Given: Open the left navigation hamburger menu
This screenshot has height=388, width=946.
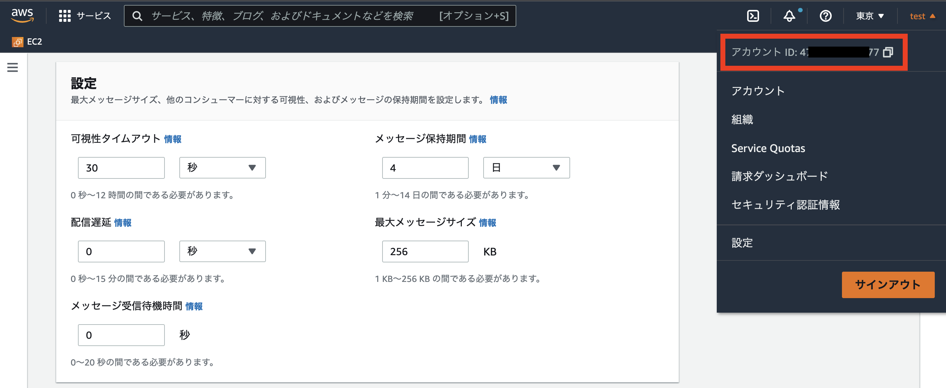Looking at the screenshot, I should click(13, 67).
